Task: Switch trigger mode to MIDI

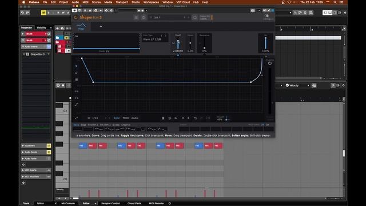Action: 126,118
